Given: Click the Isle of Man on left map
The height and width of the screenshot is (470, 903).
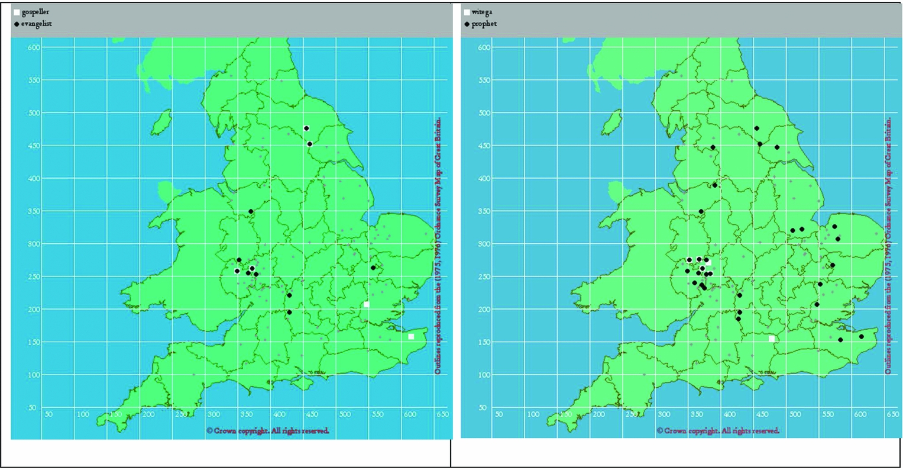Looking at the screenshot, I should pos(161,122).
